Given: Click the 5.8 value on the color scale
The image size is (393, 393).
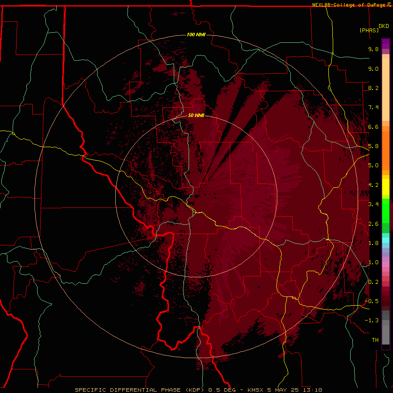Looking at the screenshot, I should (373, 146).
